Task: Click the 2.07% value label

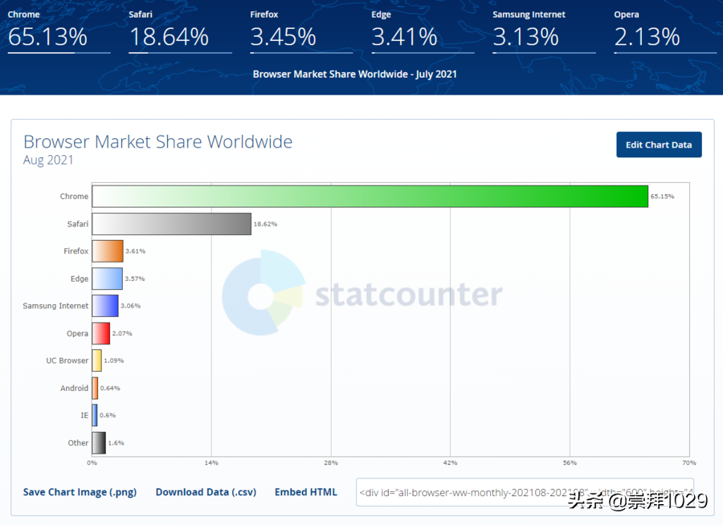Action: 122,333
